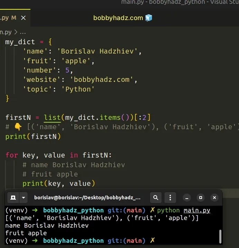Click the 'Python' topic value
239x248 pixels.
pos(78,89)
